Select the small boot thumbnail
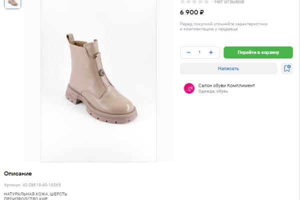300x200 pixels. pyautogui.click(x=12, y=3)
